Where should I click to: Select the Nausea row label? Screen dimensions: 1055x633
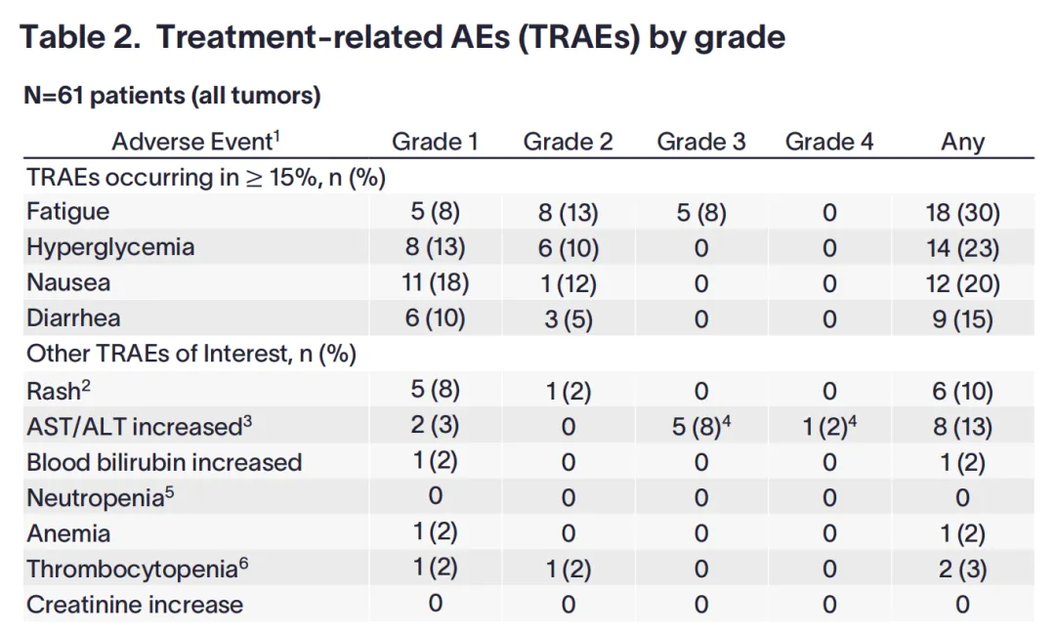click(68, 283)
